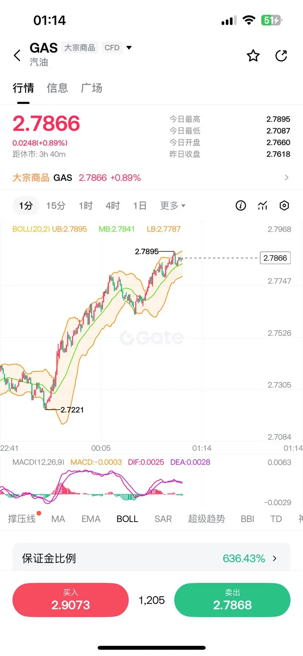
Task: Tap the 636.43% margin ratio value
Action: [244, 558]
